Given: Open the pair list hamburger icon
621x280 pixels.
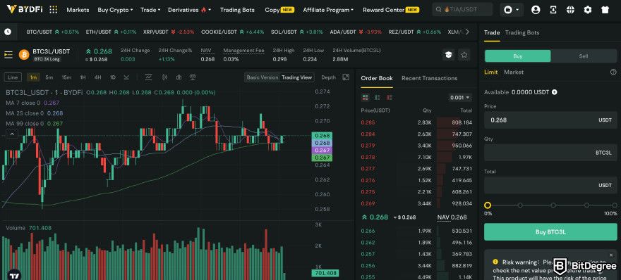Looking at the screenshot, I should click(x=8, y=54).
